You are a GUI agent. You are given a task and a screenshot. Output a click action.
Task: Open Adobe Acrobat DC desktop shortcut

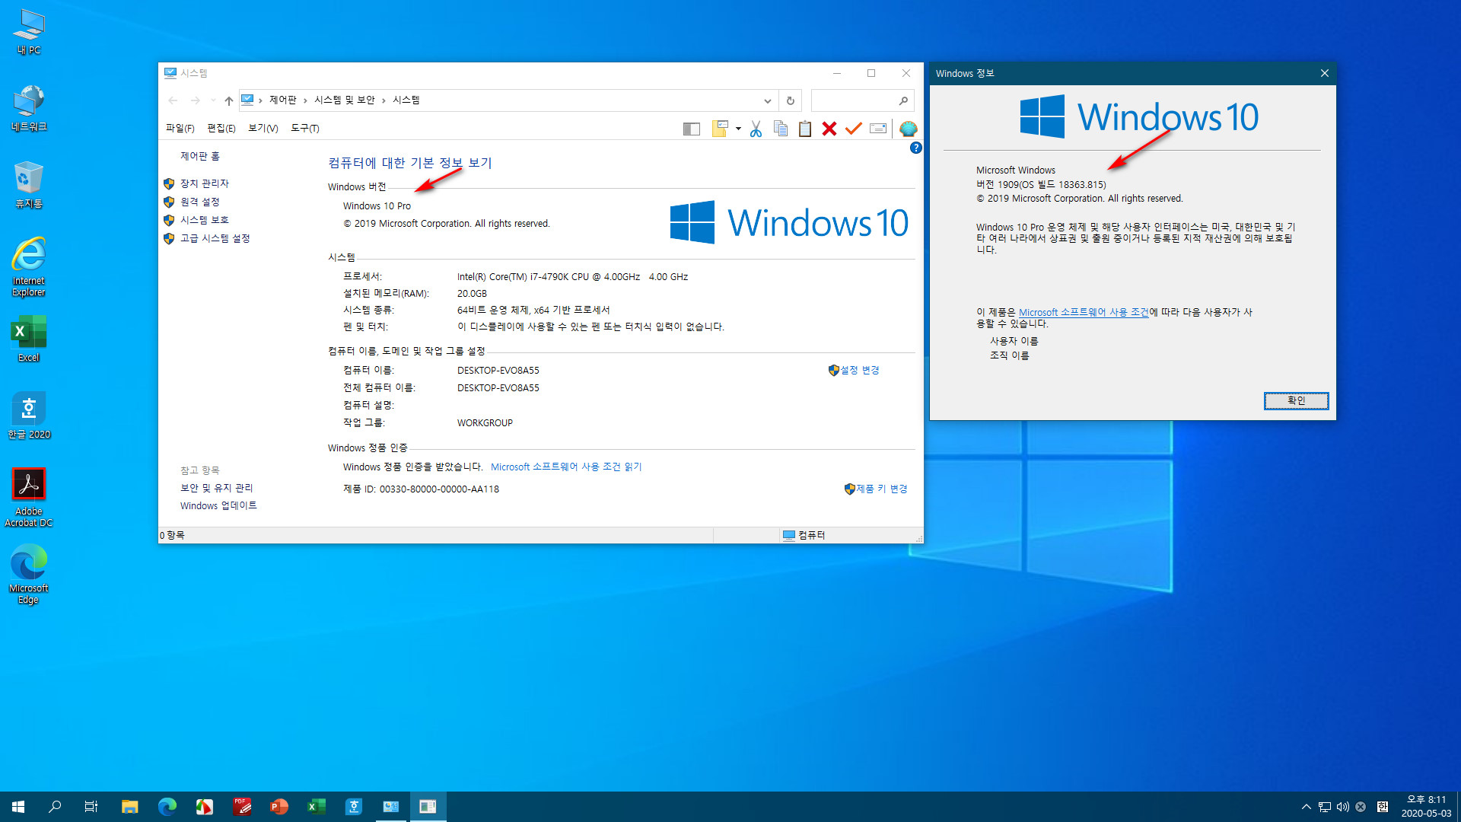29,499
